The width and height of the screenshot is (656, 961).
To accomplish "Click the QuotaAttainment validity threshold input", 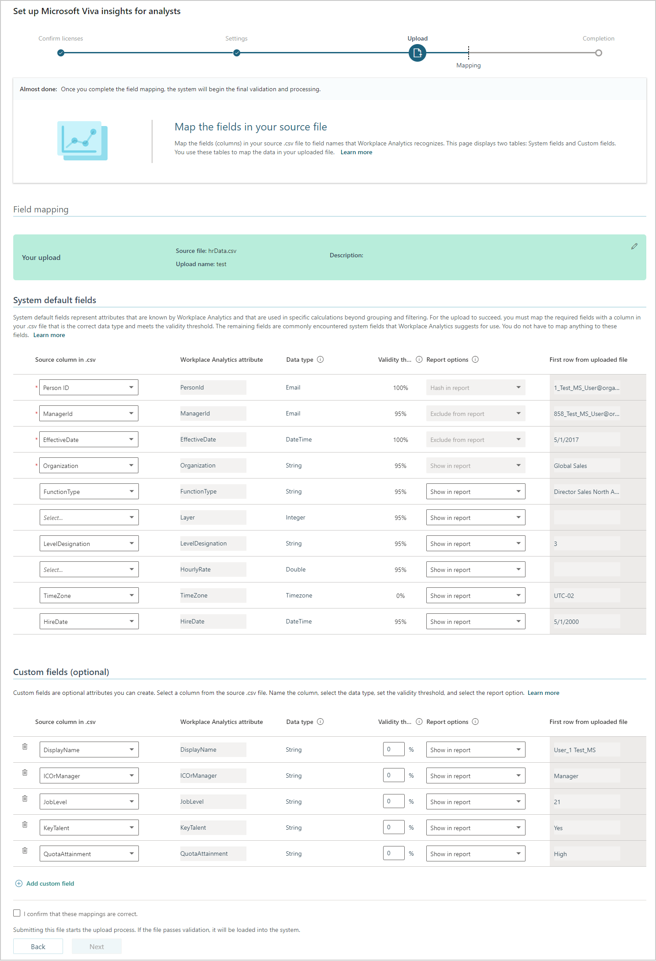I will 394,853.
